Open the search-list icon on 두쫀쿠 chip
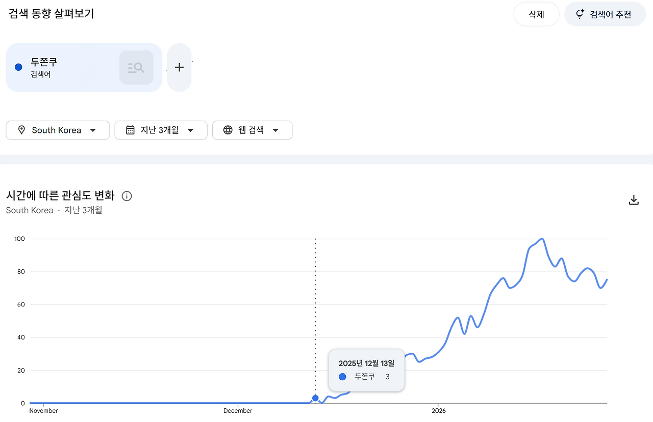The height and width of the screenshot is (422, 653). point(136,67)
